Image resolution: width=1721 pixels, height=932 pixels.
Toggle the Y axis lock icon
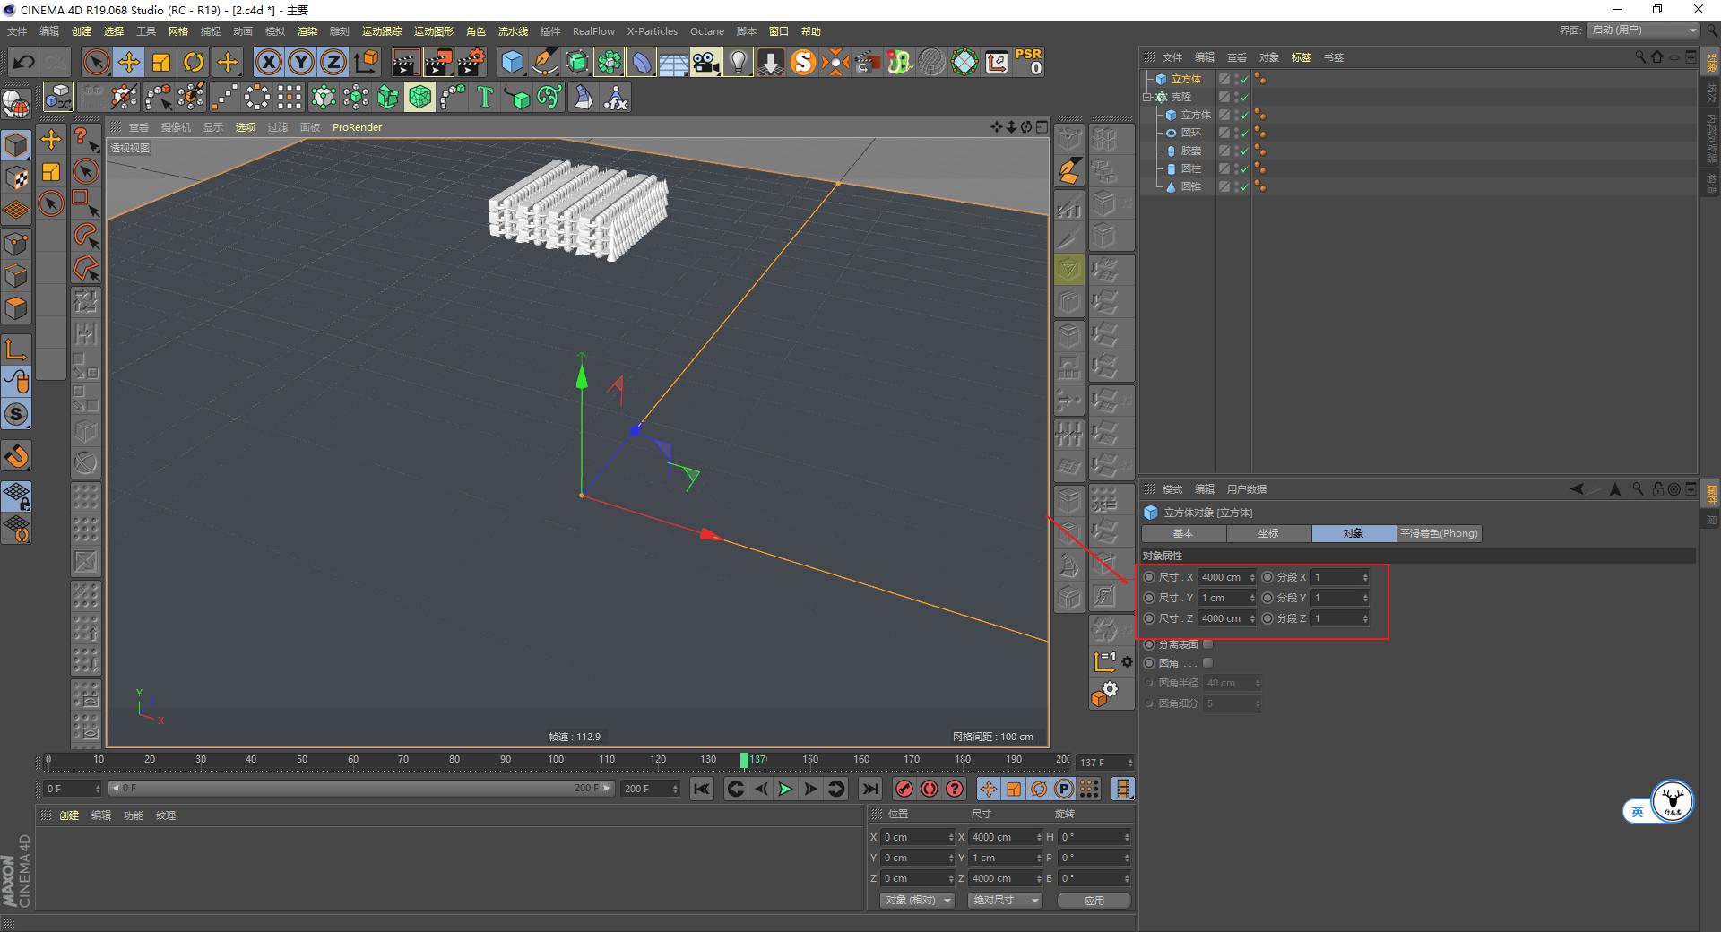(300, 62)
